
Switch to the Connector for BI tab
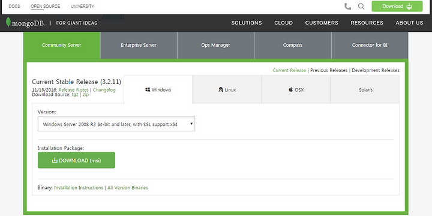pyautogui.click(x=370, y=45)
